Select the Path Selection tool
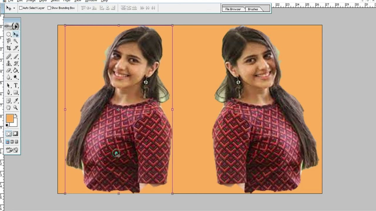The width and height of the screenshot is (376, 211). [x=9, y=85]
